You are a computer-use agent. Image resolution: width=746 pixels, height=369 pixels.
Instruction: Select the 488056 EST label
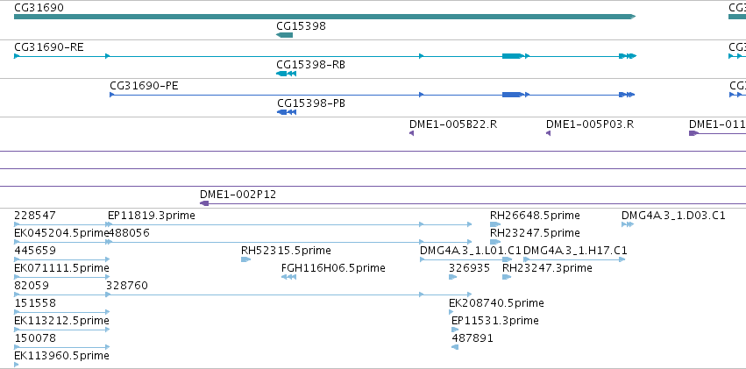(129, 233)
